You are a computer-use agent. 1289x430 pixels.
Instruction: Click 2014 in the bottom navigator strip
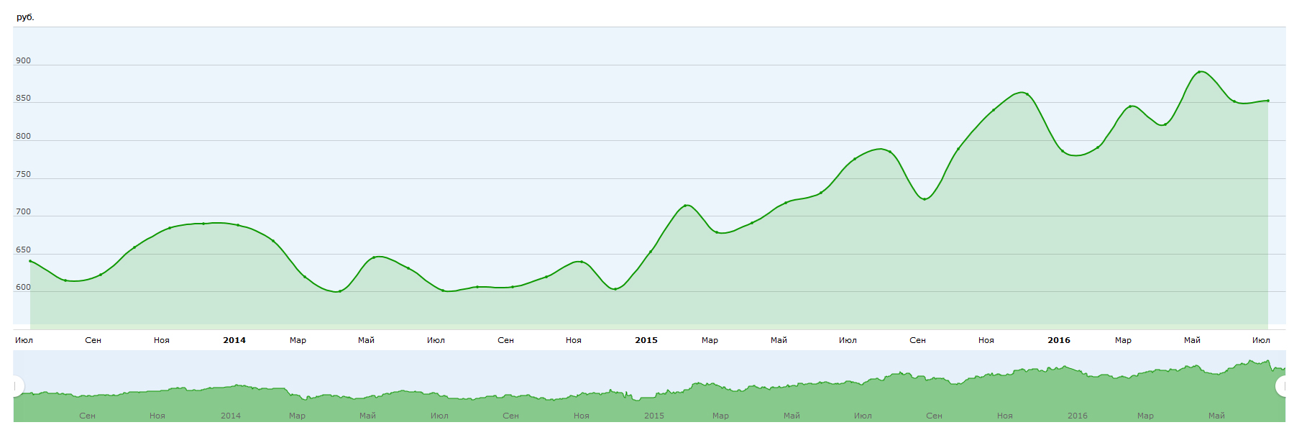click(231, 416)
